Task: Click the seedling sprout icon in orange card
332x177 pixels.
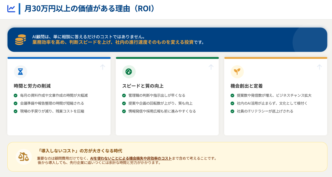Action: (x=237, y=72)
